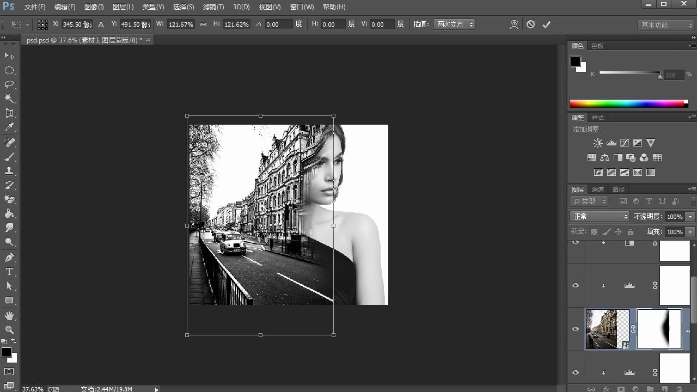Select the Crop tool
The image size is (697, 392).
tap(9, 113)
